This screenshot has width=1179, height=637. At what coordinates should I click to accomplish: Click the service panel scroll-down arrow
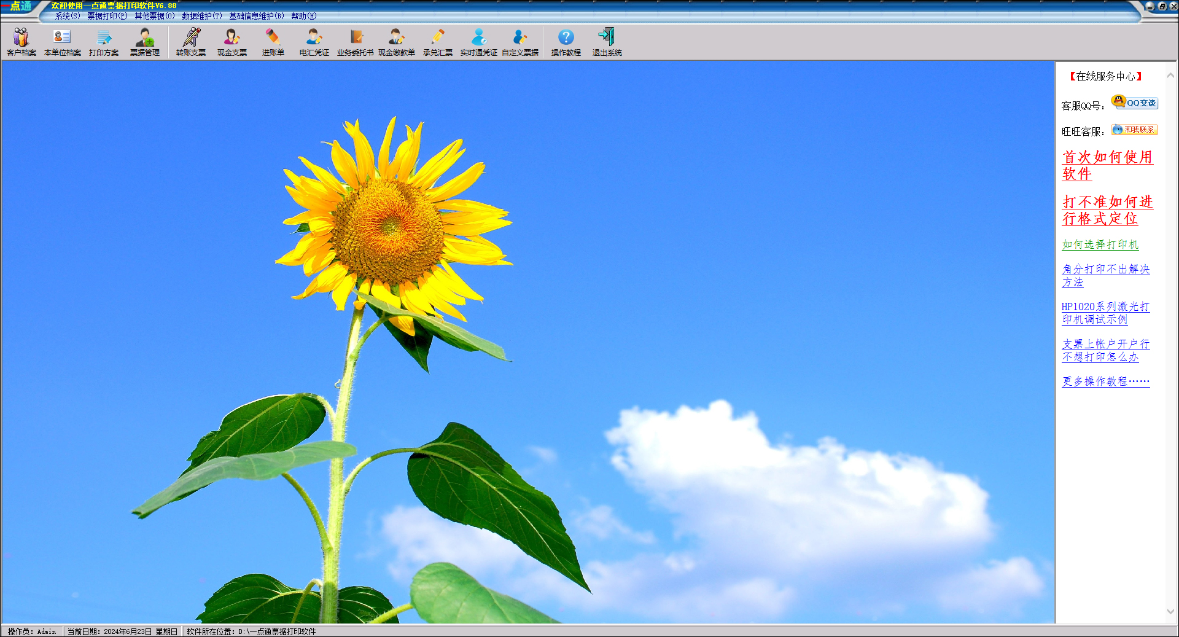1170,611
